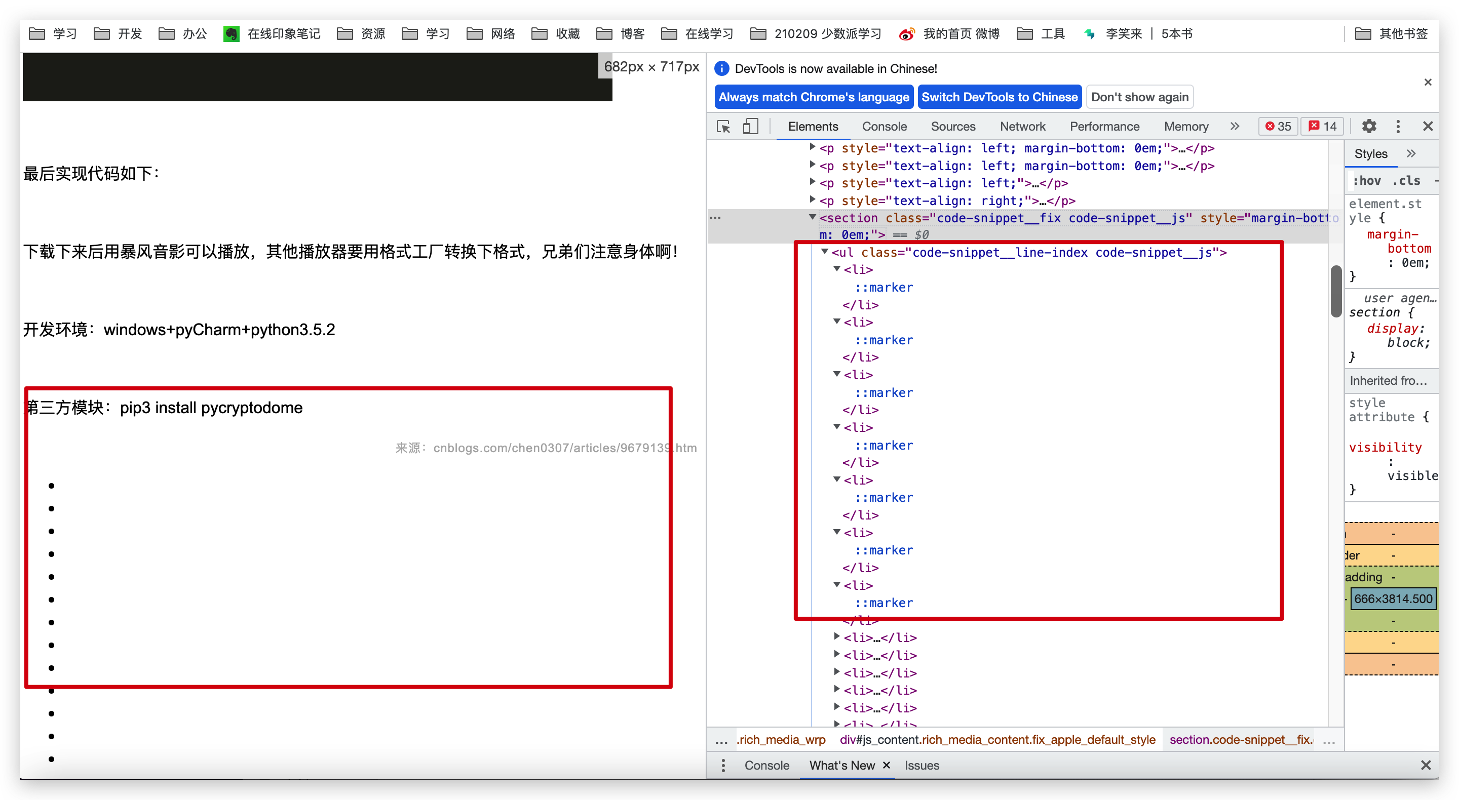Activate the inspect element picker icon
This screenshot has height=800, width=1459.
click(x=723, y=126)
